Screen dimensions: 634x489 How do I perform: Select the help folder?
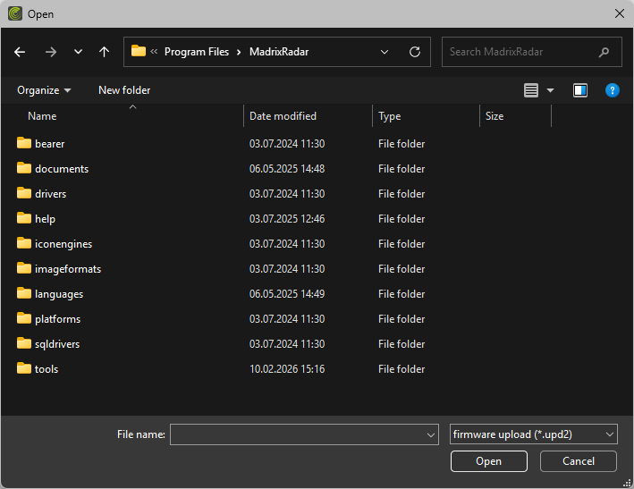pyautogui.click(x=45, y=219)
